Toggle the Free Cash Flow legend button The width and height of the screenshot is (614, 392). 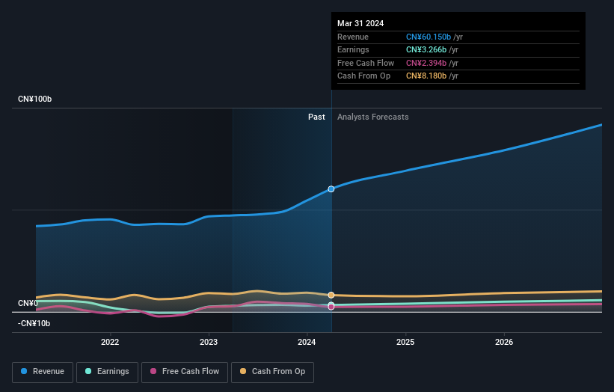click(185, 372)
